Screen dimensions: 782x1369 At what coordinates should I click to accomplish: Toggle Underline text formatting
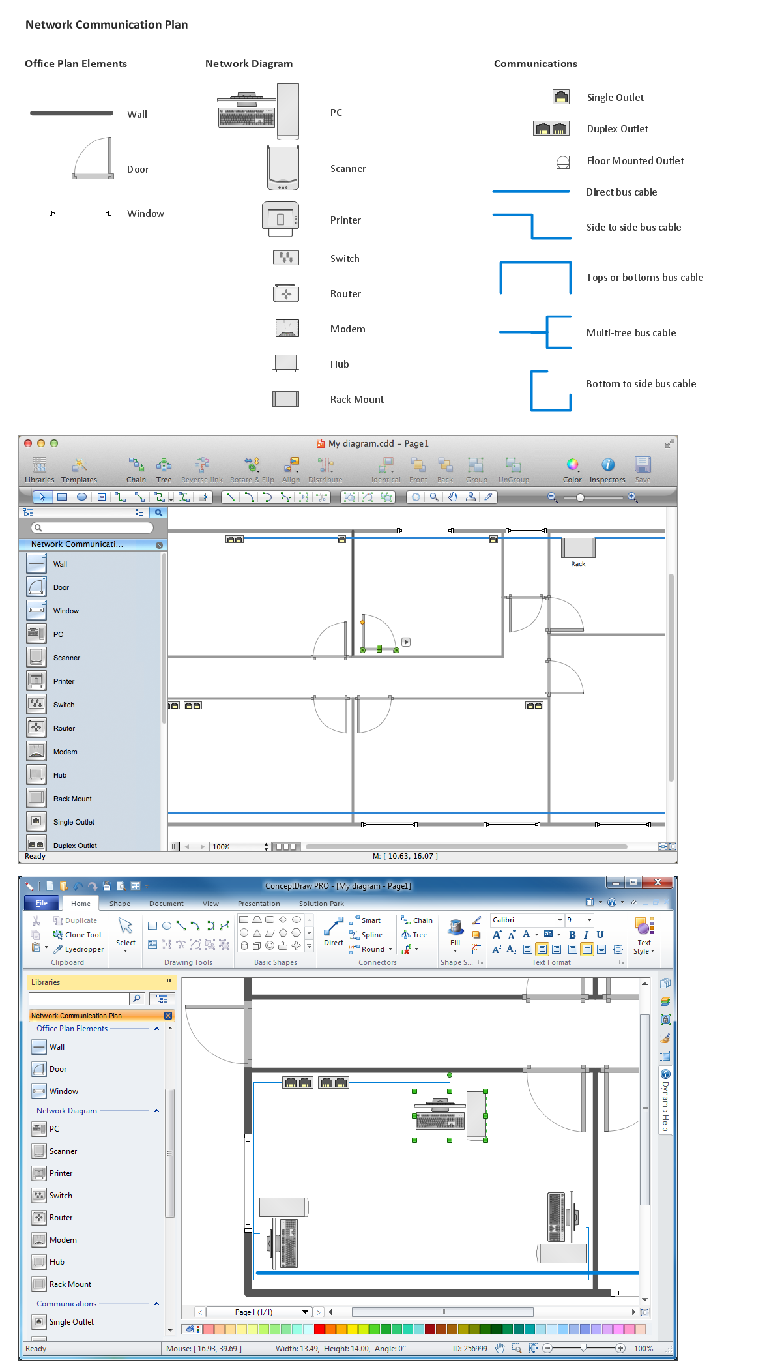600,935
